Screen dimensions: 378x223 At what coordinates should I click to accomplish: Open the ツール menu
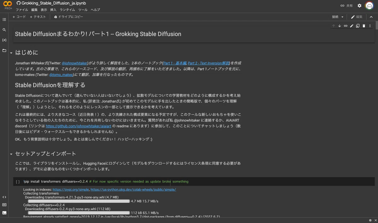pyautogui.click(x=83, y=10)
